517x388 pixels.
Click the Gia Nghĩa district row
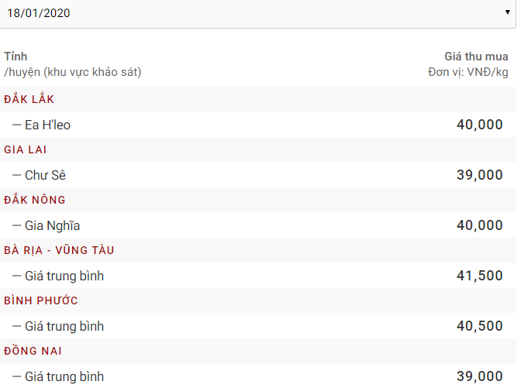point(52,225)
